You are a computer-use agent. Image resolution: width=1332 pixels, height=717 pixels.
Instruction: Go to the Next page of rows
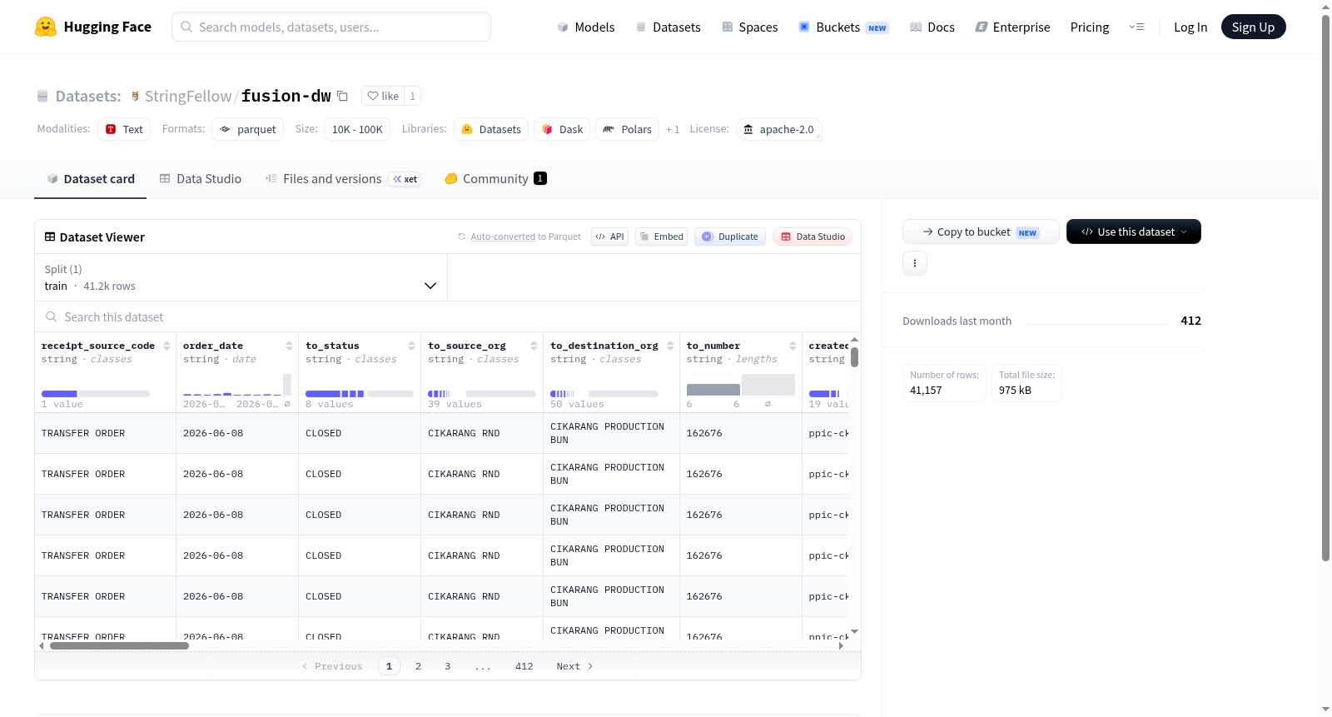(574, 666)
